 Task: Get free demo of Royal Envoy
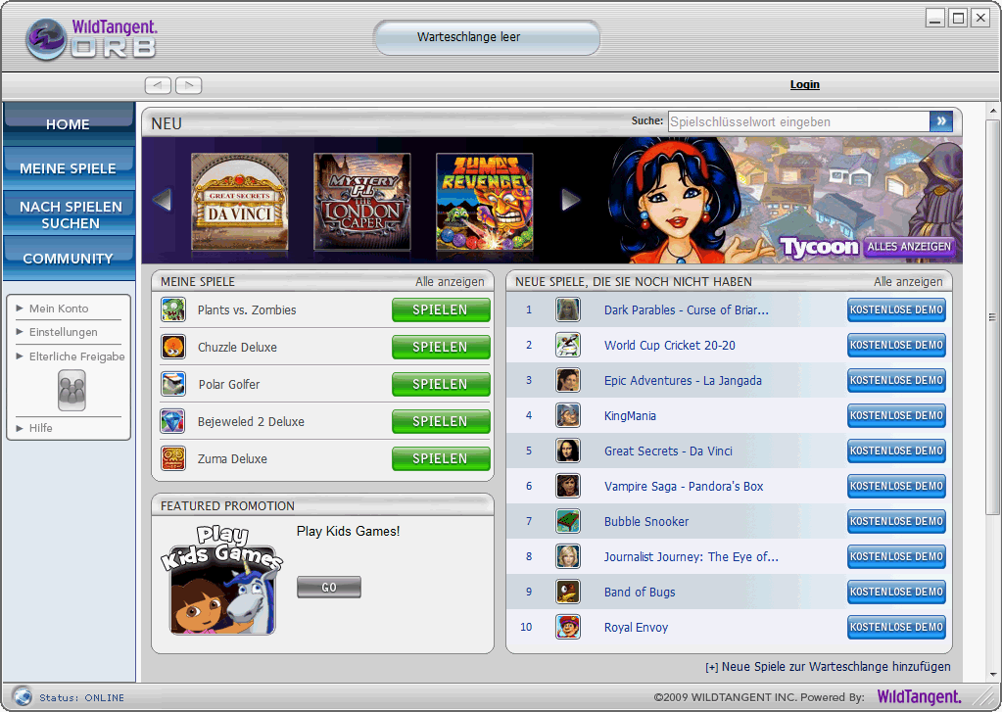pos(896,627)
